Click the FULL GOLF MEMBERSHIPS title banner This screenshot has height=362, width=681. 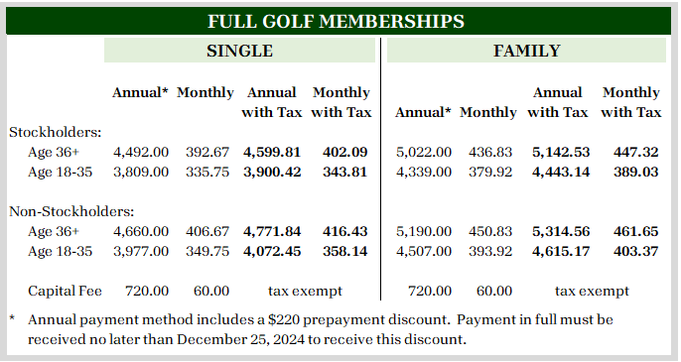click(x=338, y=21)
